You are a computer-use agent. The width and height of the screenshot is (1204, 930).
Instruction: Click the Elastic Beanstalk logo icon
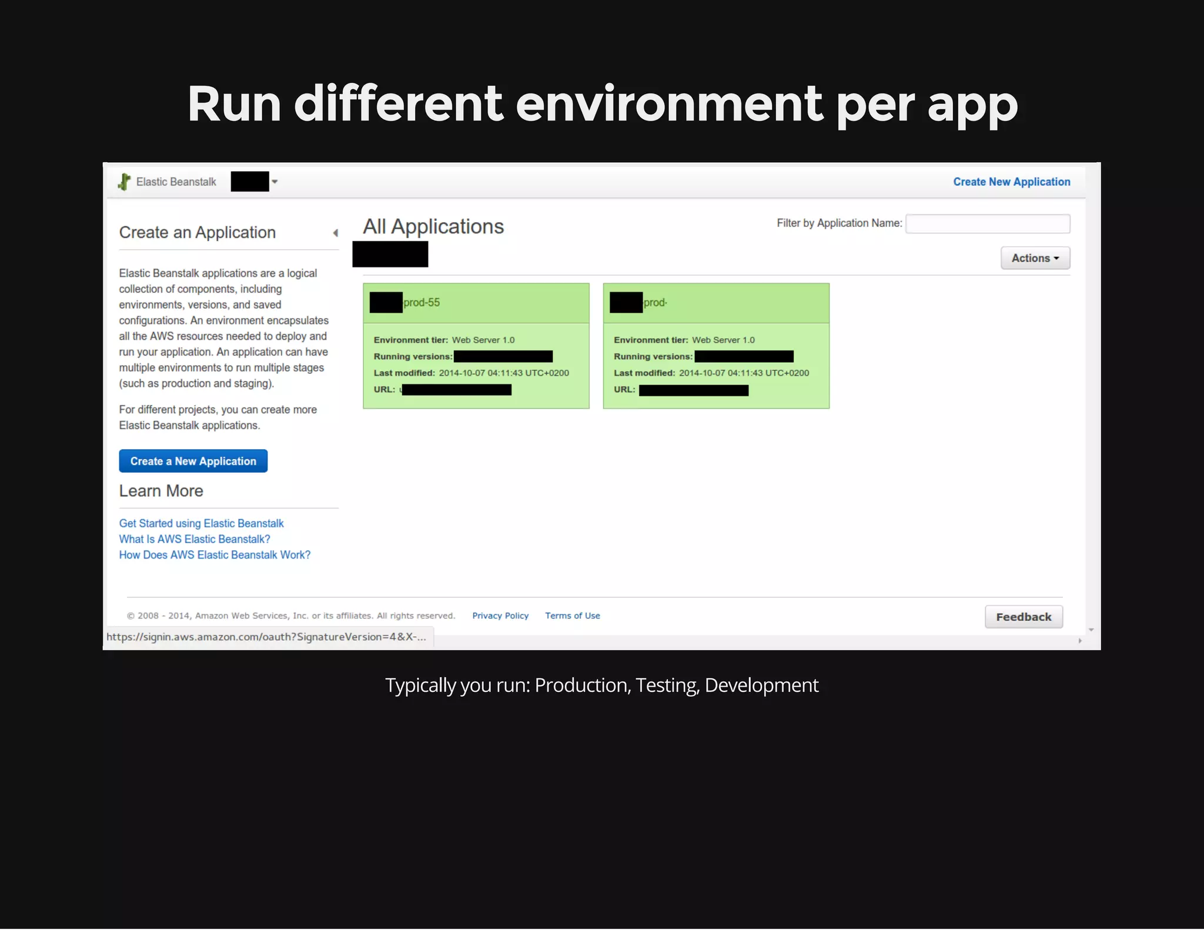(x=124, y=182)
